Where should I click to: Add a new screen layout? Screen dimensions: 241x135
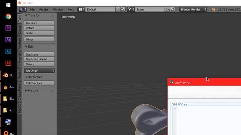[118, 9]
